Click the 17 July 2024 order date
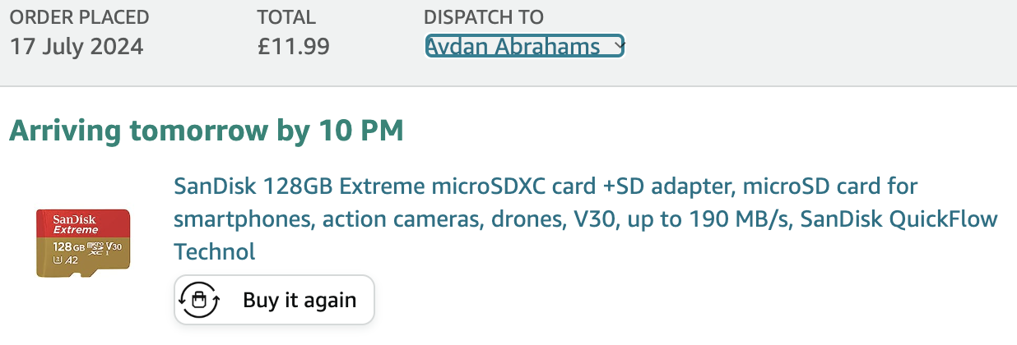Image resolution: width=1017 pixels, height=345 pixels. [x=77, y=47]
